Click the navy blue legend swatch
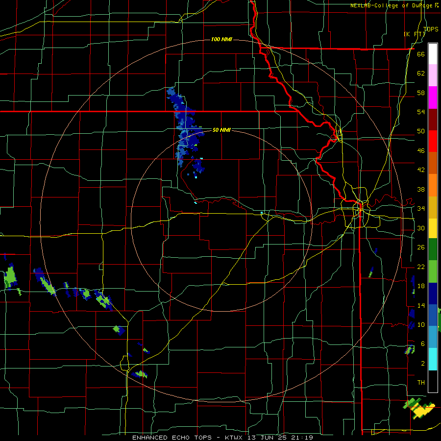441x441 pixels. (433, 294)
